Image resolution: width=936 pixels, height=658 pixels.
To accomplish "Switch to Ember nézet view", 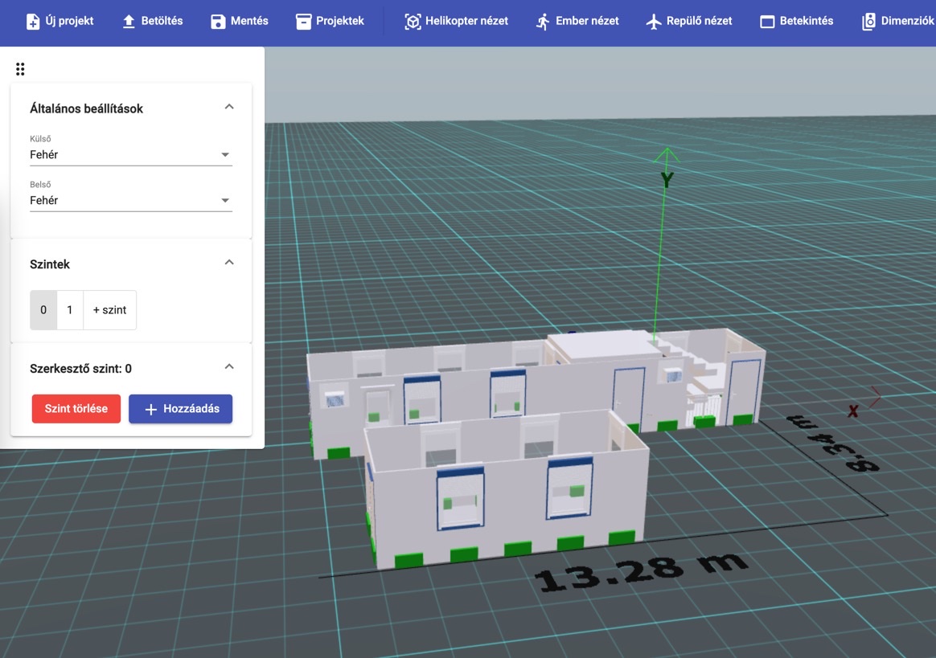I will tap(577, 22).
